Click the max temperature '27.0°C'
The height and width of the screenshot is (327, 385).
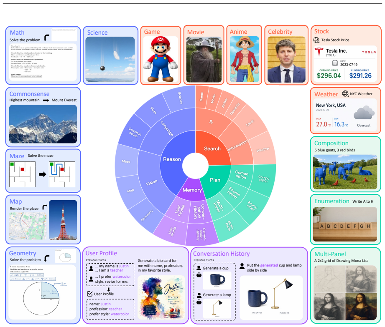click(323, 124)
